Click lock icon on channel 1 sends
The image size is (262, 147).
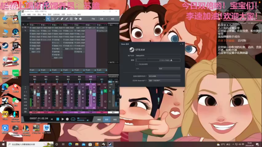click(x=39, y=70)
